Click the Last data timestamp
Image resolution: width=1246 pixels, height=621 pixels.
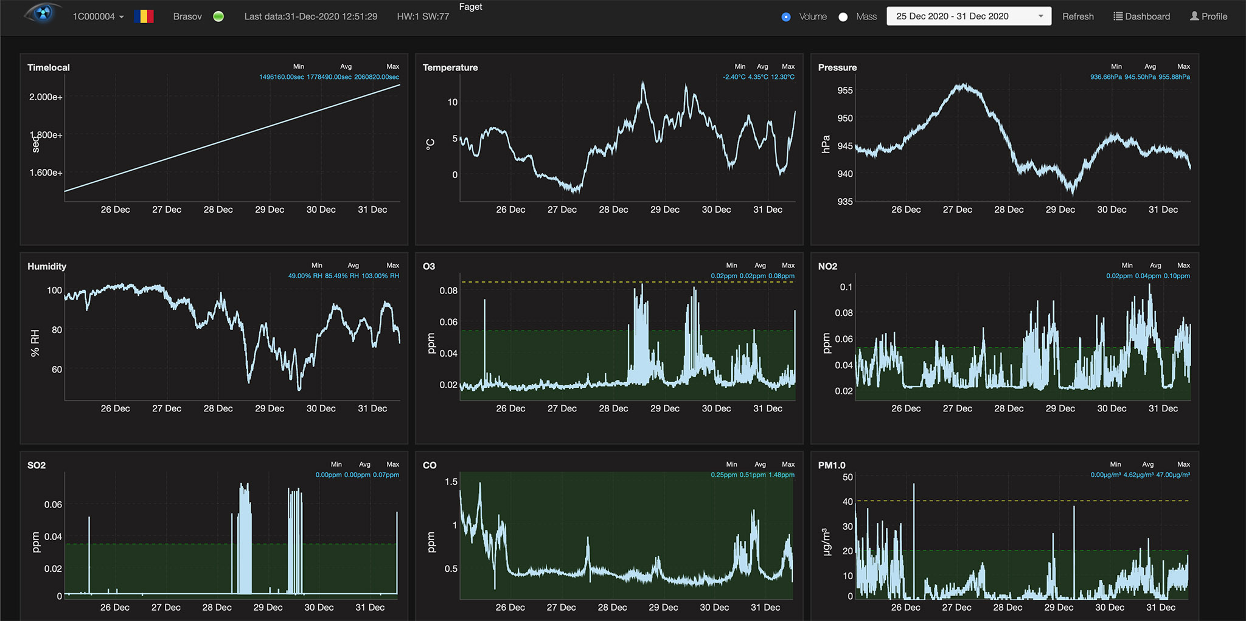(x=310, y=16)
